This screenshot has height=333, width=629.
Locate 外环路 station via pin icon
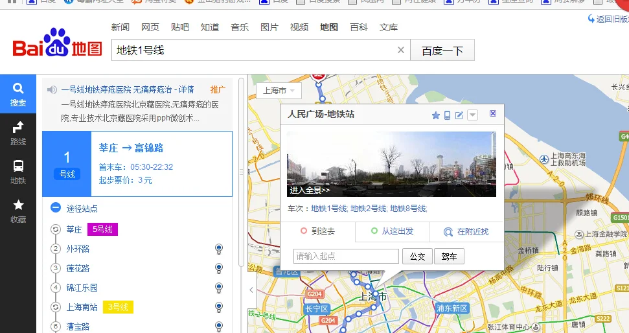tap(218, 249)
